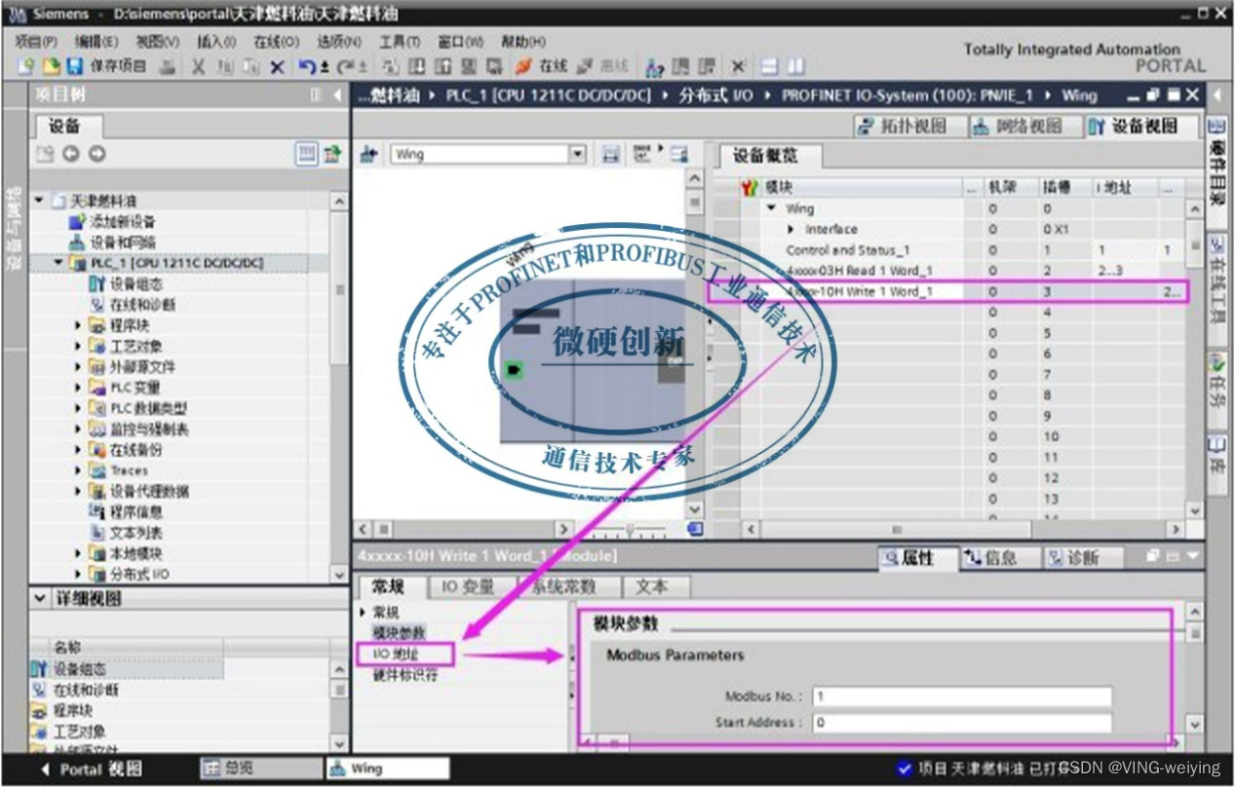Collapse the 天津燃料油 project node
Screen dimensions: 1236x787
(40, 201)
